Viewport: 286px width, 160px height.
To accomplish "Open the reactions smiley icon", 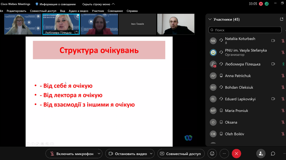I will click(x=212, y=154).
